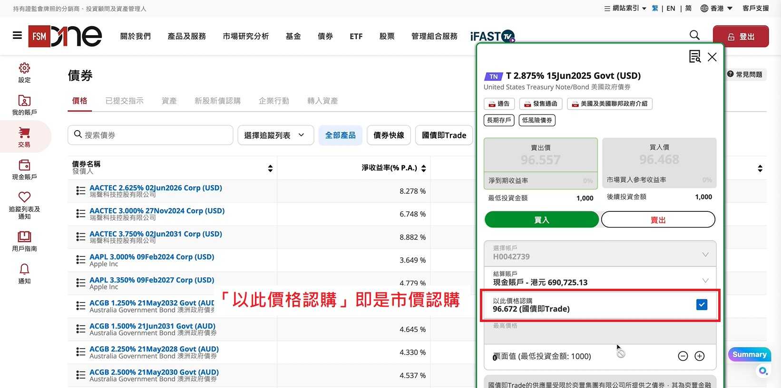Switch to 轉入資產 tab

pos(322,101)
